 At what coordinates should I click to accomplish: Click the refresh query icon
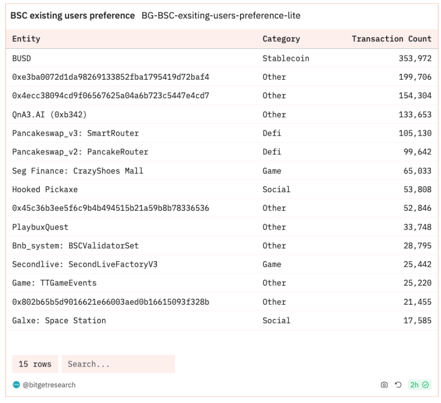(x=398, y=385)
